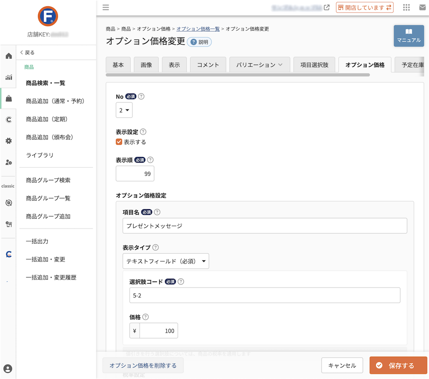Image resolution: width=429 pixels, height=379 pixels.
Task: Click help icon next to No
Action: click(x=141, y=96)
